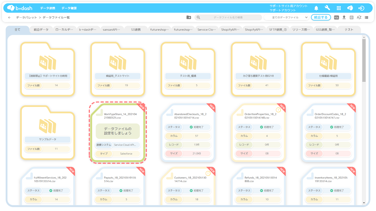This screenshot has width=376, height=211.
Task: Switch to the sansanAPI… tab
Action: tap(112, 30)
